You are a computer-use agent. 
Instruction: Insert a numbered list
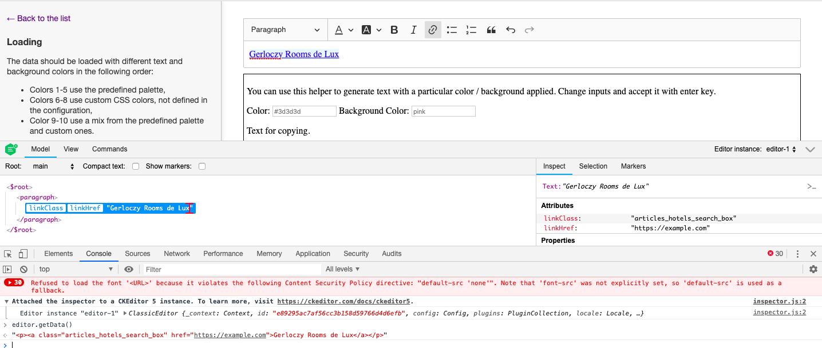click(471, 30)
